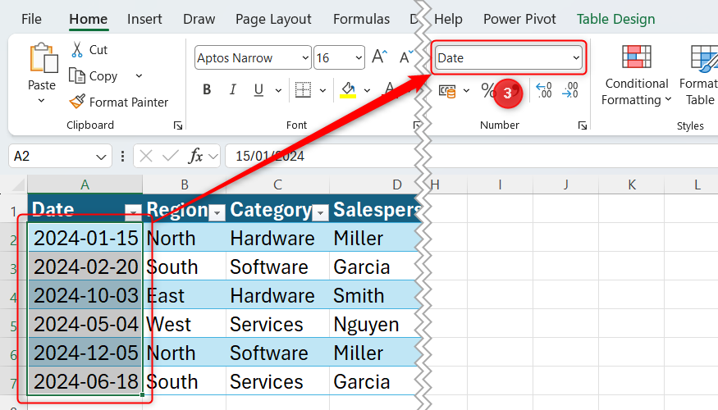Click Format as Table button
Image resolution: width=718 pixels, height=410 pixels.
tap(699, 75)
